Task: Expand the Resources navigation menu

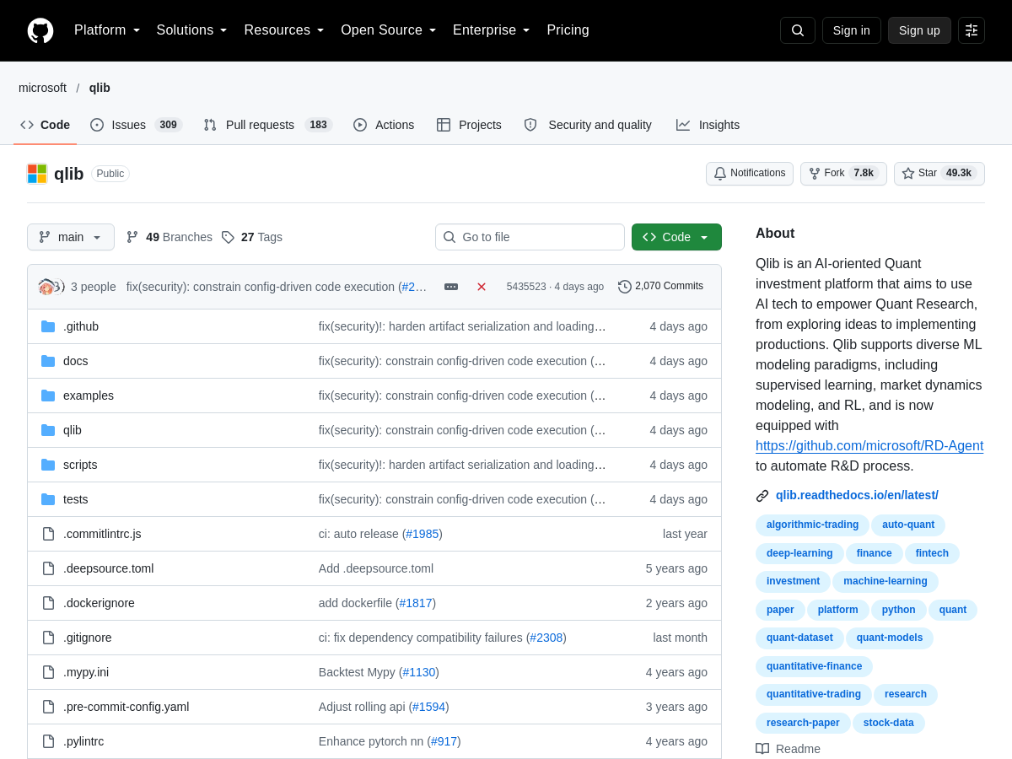Action: pos(284,30)
